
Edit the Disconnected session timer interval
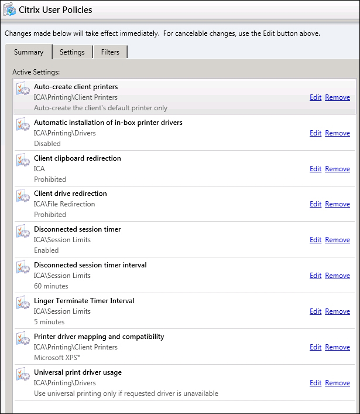(316, 276)
